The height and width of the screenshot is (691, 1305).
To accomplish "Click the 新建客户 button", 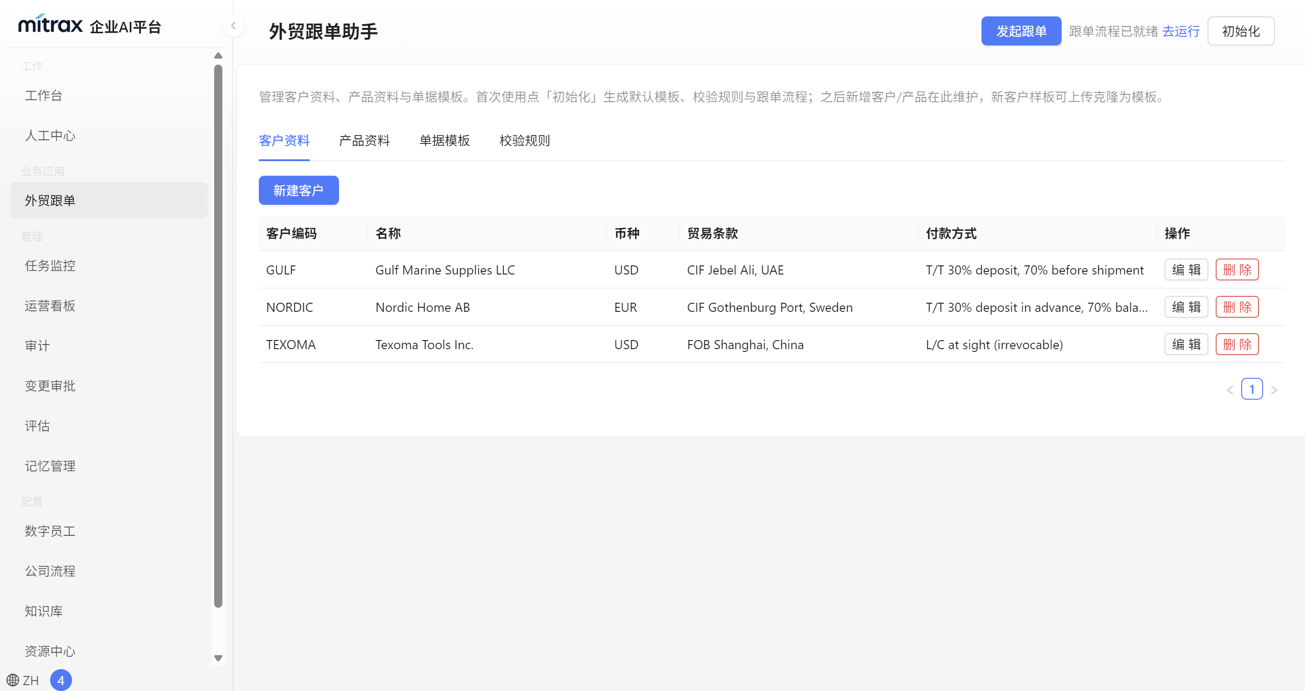I will pos(298,190).
